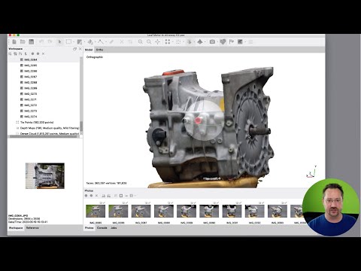Reset the model view with the crosshair icon

coord(157,41)
